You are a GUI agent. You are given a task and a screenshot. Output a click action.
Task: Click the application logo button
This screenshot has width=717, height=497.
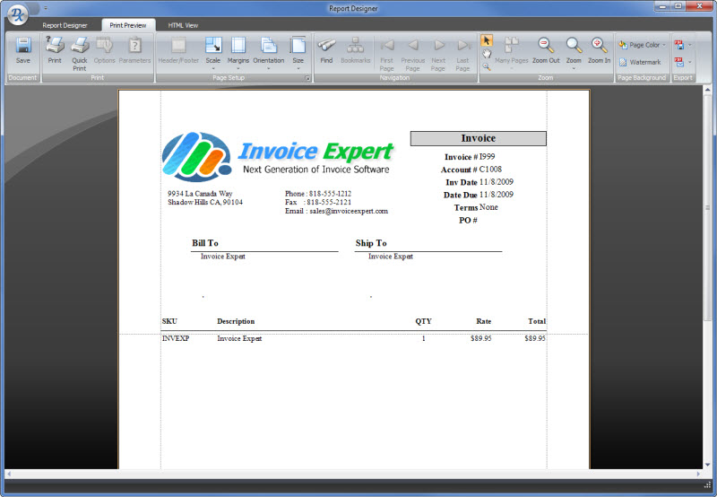[17, 15]
